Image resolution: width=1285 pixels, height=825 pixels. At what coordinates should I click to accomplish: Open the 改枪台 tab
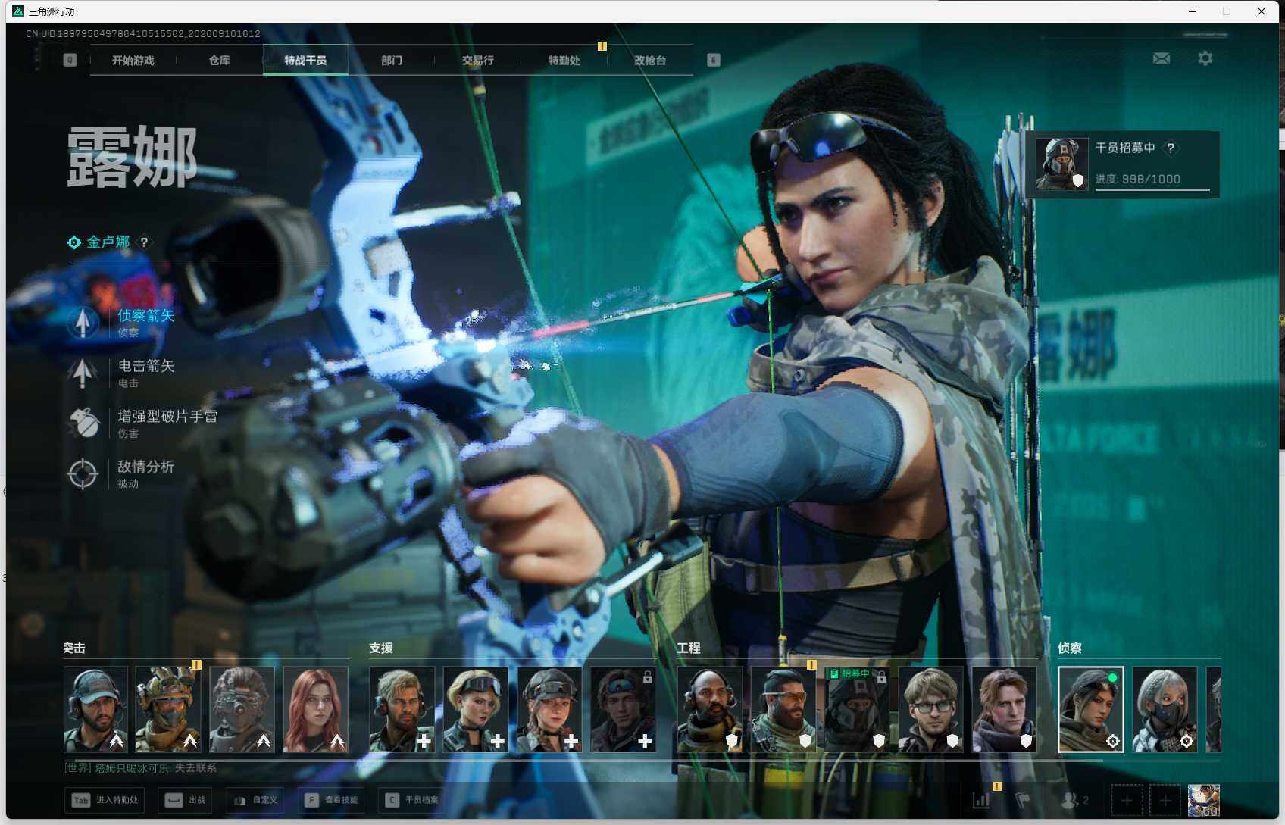click(650, 61)
